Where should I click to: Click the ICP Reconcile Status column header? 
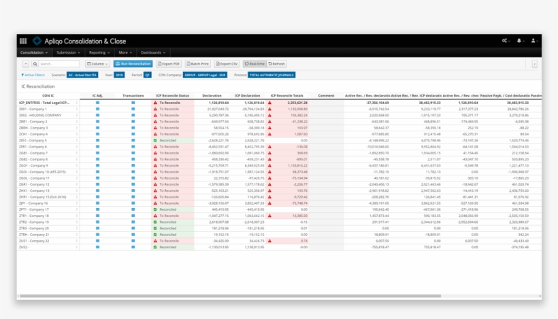click(x=173, y=96)
